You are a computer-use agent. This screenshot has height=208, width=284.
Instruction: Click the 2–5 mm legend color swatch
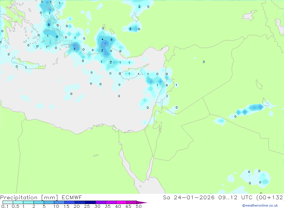point(39,202)
